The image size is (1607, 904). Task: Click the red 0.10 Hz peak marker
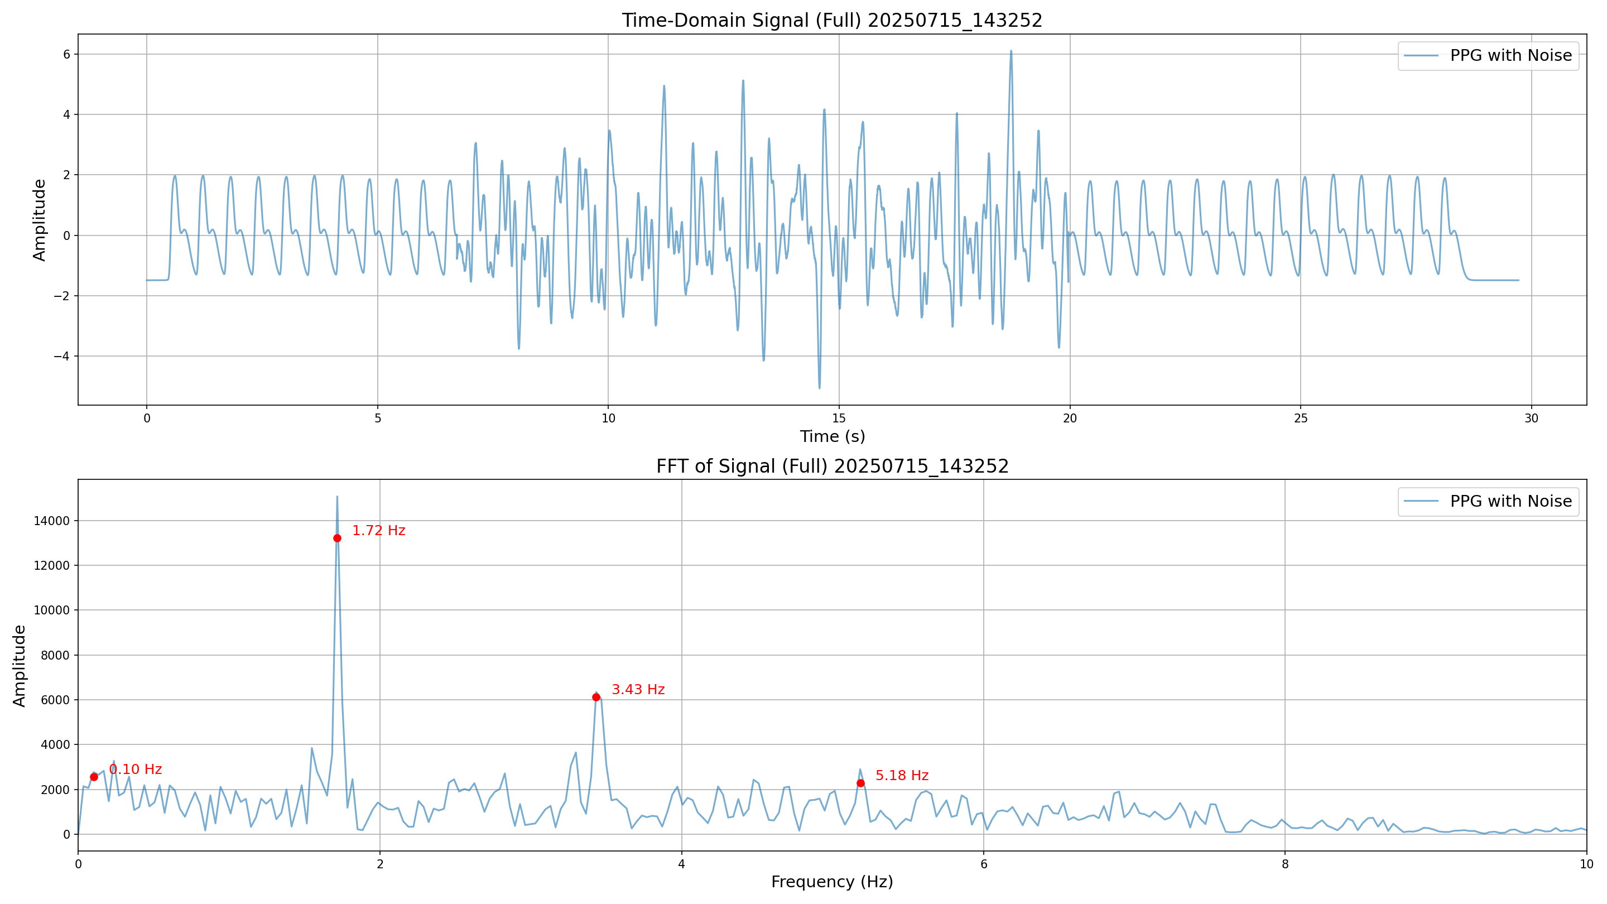click(94, 777)
